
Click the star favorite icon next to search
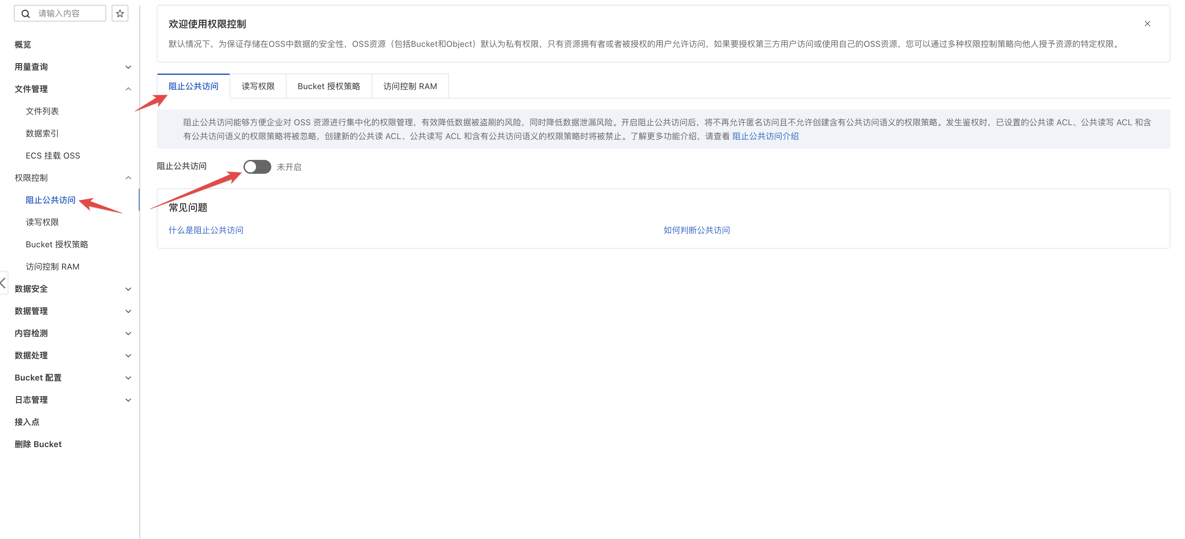pyautogui.click(x=120, y=13)
